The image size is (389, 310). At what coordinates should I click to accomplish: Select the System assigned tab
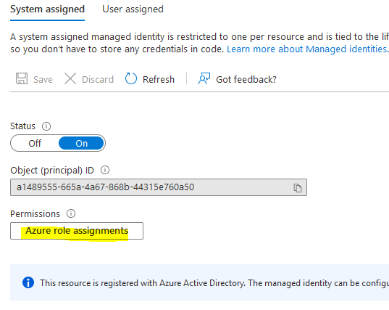(x=47, y=9)
